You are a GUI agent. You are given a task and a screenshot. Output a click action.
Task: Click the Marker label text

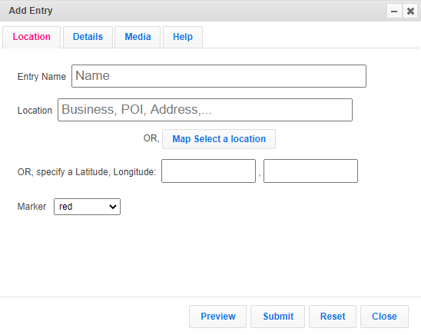tap(31, 207)
